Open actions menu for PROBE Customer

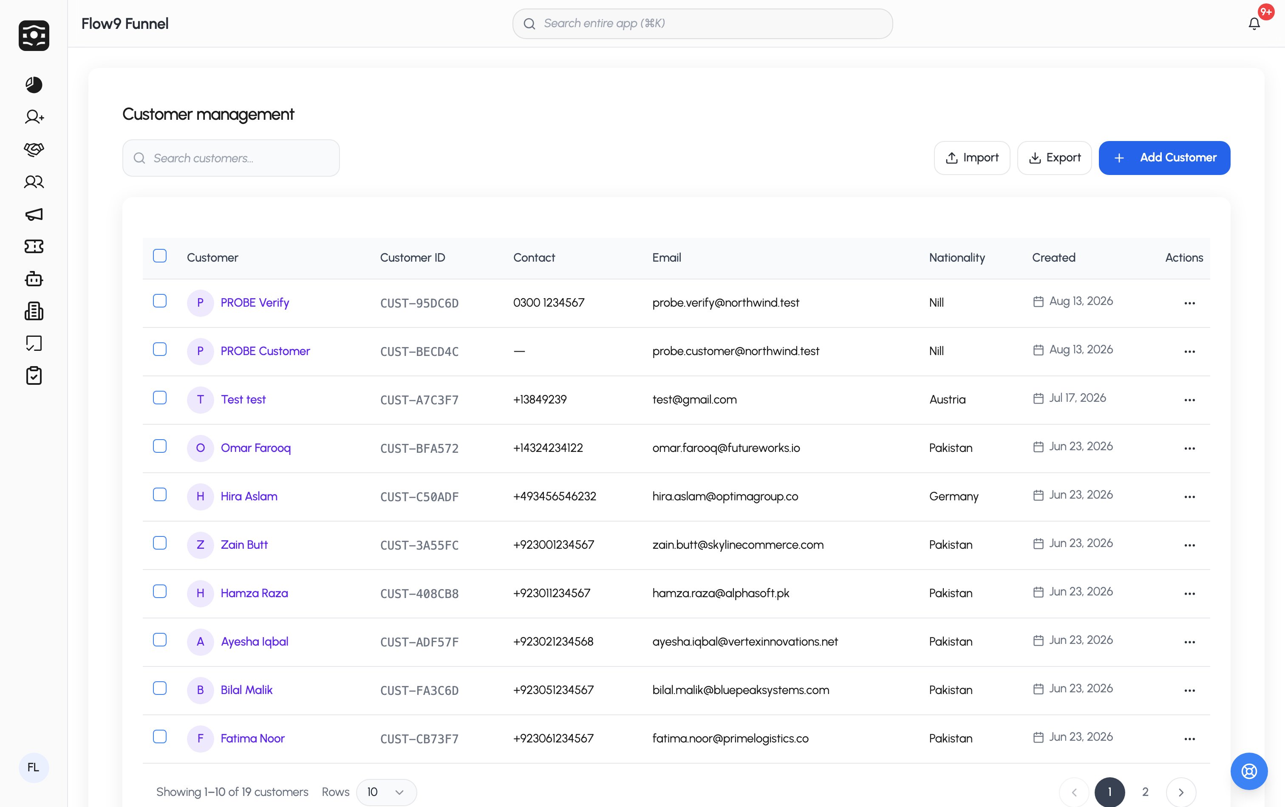(x=1189, y=352)
